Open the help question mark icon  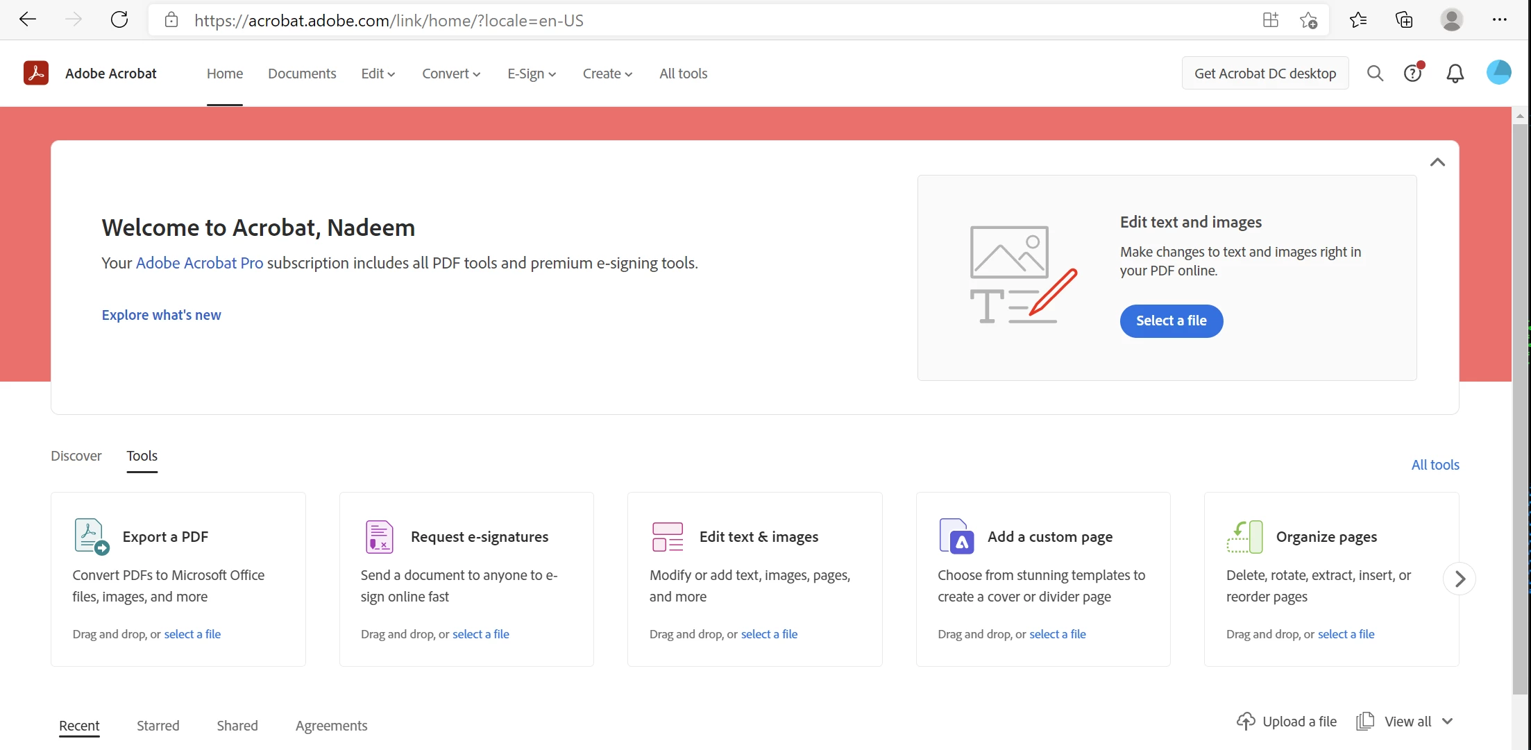1413,73
